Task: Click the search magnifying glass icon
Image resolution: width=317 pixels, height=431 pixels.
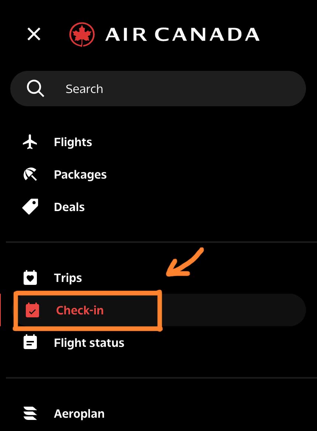Action: pyautogui.click(x=35, y=88)
